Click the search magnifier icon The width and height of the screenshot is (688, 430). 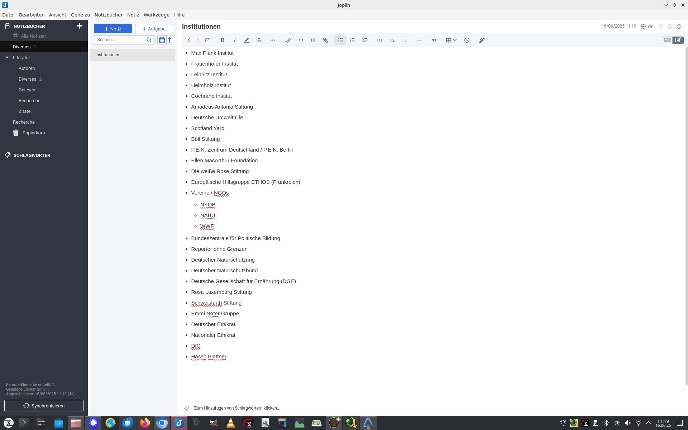pyautogui.click(x=149, y=40)
